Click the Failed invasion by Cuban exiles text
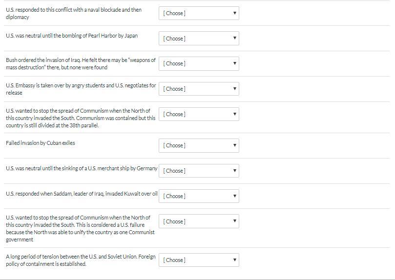 tap(41, 143)
